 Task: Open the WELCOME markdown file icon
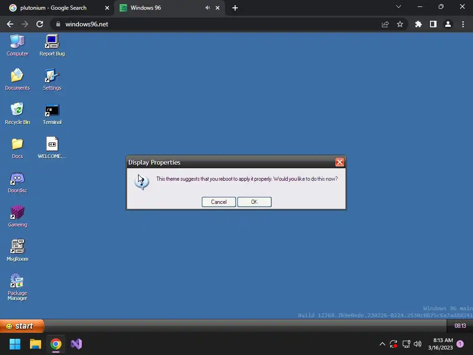[x=52, y=148]
